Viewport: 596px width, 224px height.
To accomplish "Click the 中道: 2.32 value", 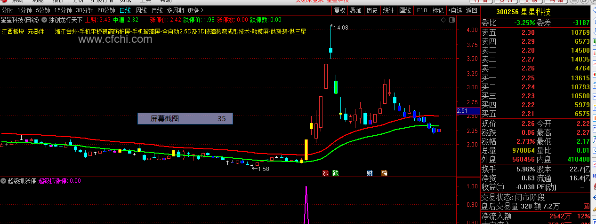I will tap(126, 20).
